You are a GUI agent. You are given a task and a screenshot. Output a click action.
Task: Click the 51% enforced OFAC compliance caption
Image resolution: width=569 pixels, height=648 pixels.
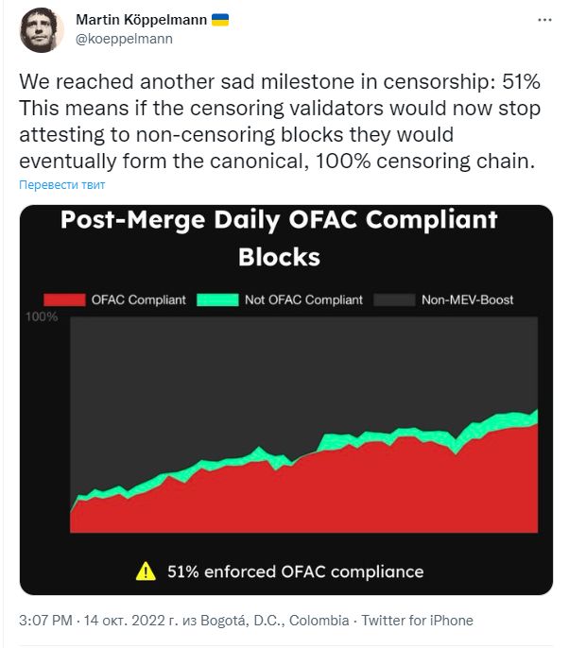pos(295,571)
